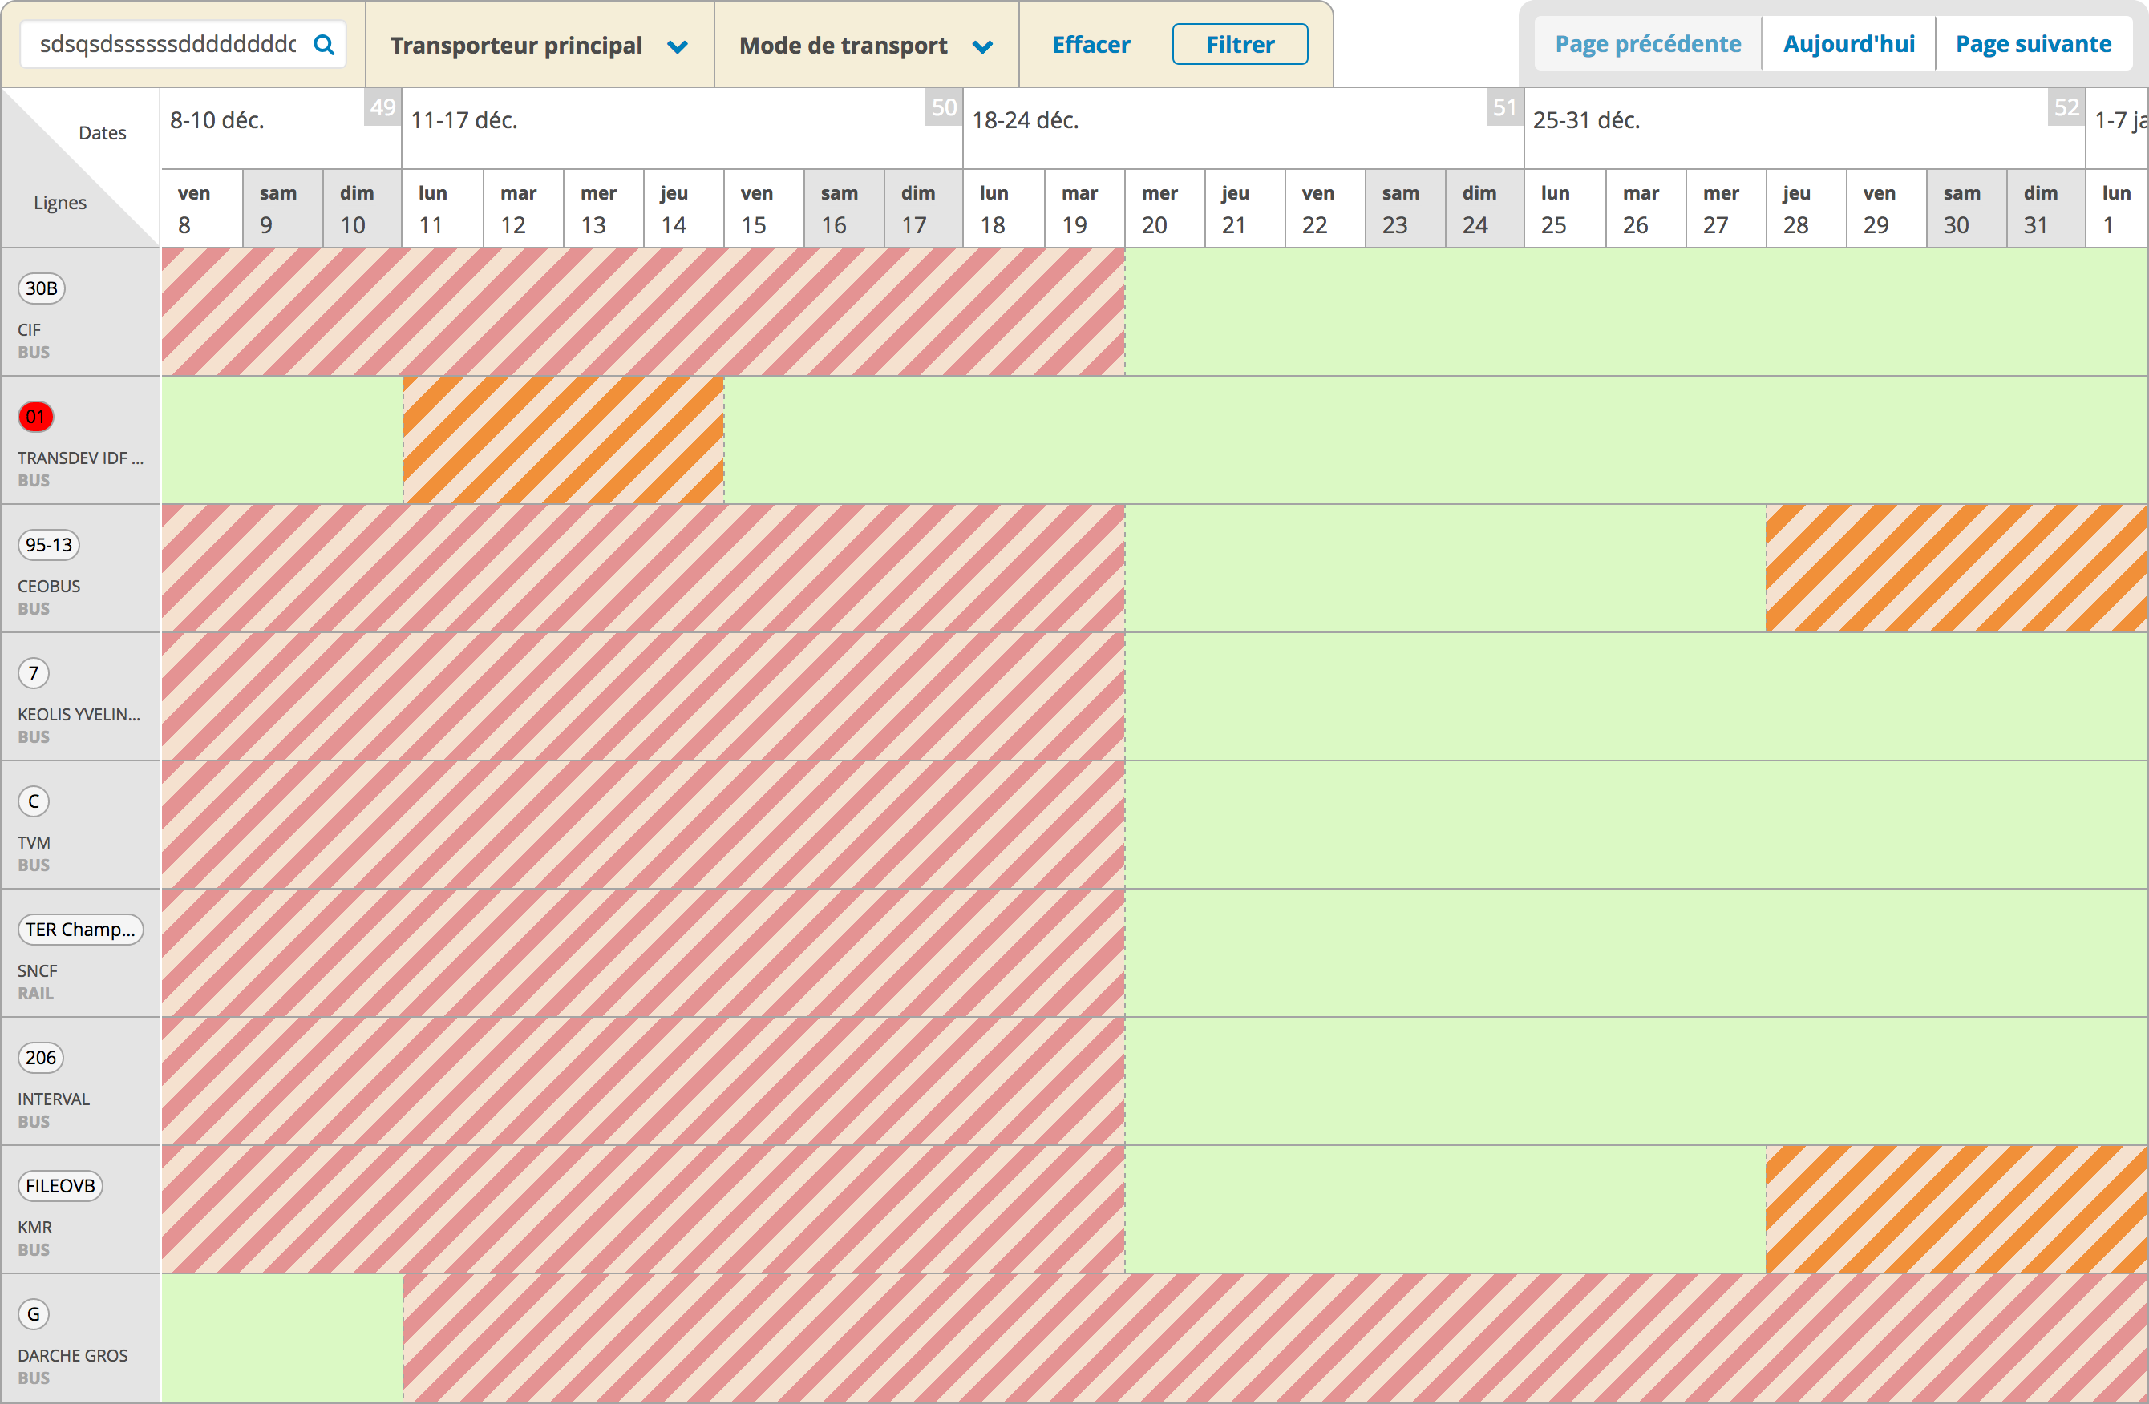Click week 50 number marker
Viewport: 2149px width, 1404px height.
pyautogui.click(x=944, y=107)
